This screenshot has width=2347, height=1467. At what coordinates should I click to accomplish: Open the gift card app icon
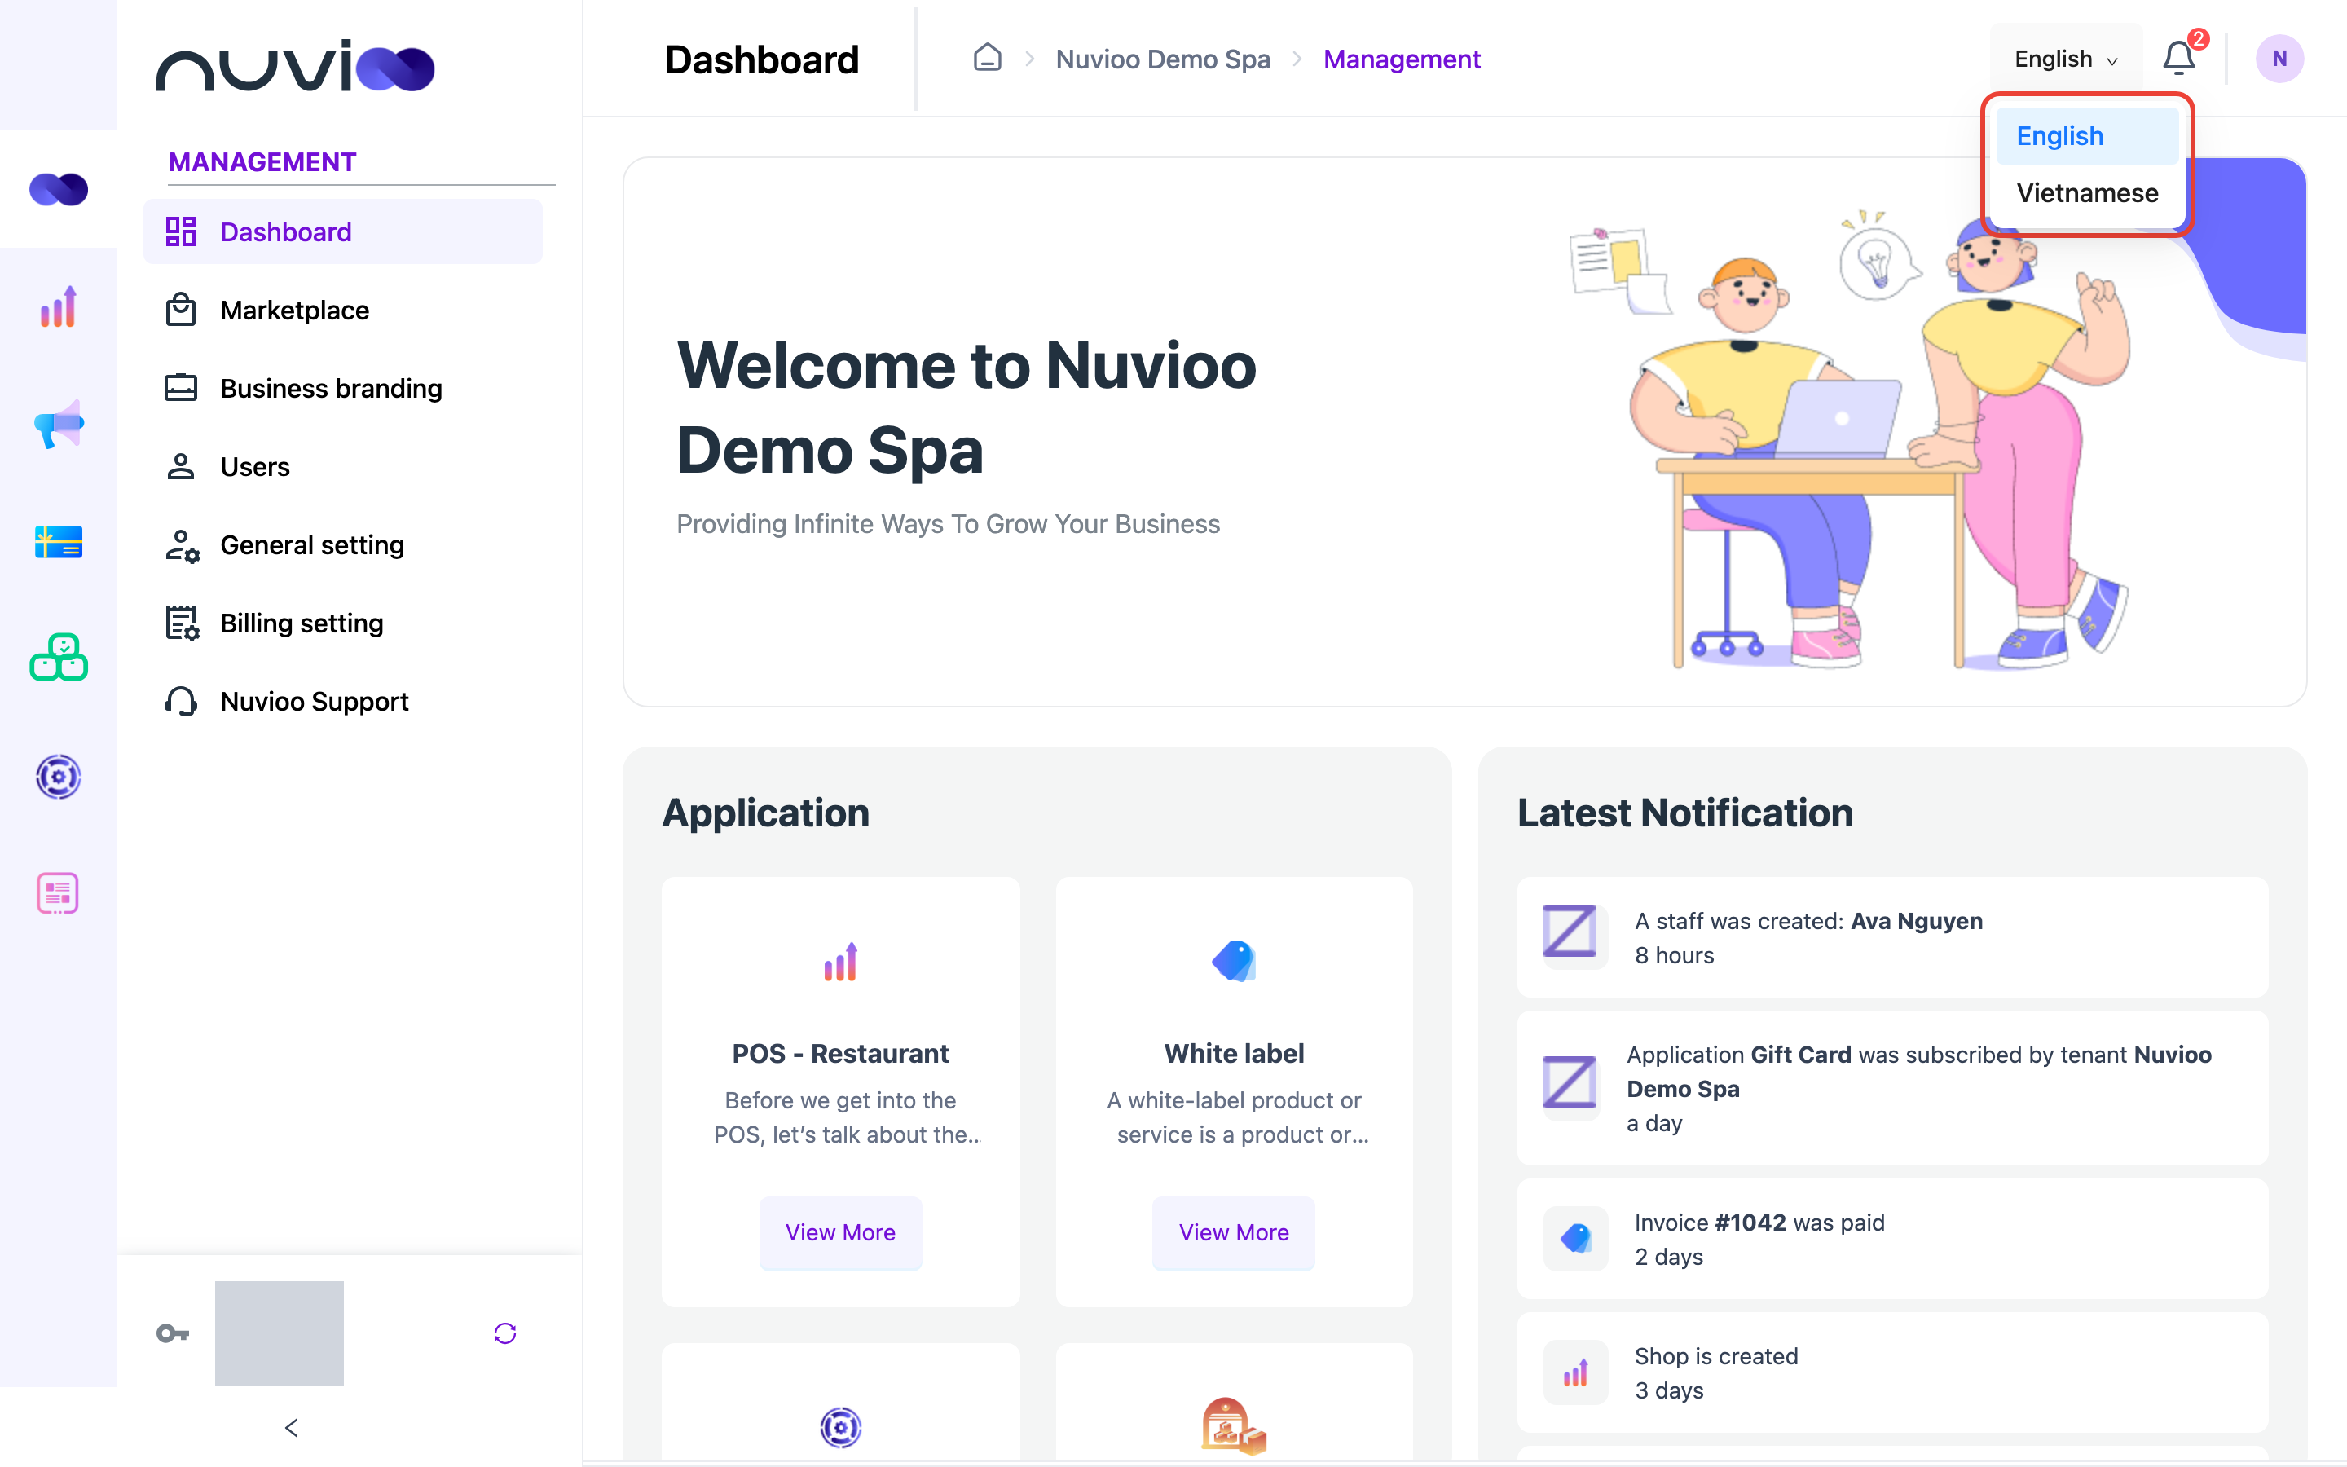pyautogui.click(x=58, y=541)
